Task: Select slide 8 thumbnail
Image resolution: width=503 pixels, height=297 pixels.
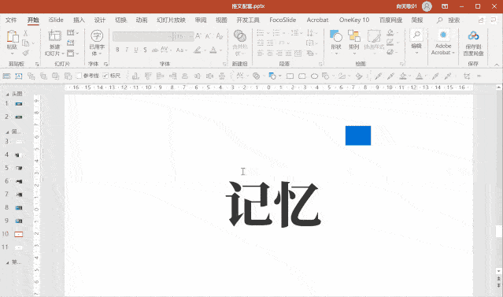Action: tap(19, 208)
